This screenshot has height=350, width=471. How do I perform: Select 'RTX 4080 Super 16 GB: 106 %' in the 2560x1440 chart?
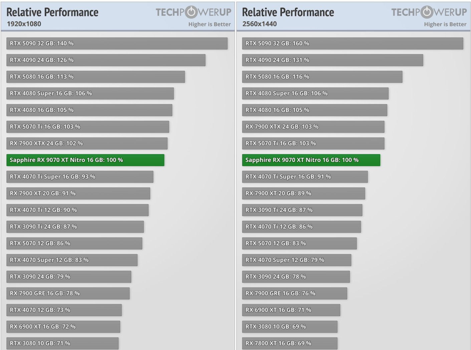(x=315, y=93)
